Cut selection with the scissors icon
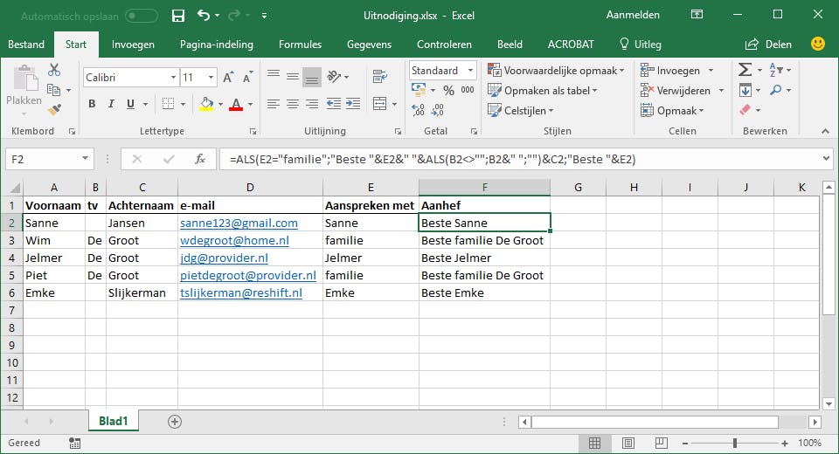The width and height of the screenshot is (839, 454). (54, 70)
